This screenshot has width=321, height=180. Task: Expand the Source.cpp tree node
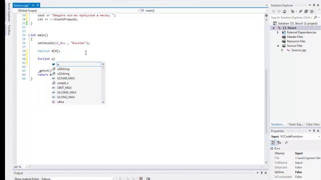tap(282, 50)
